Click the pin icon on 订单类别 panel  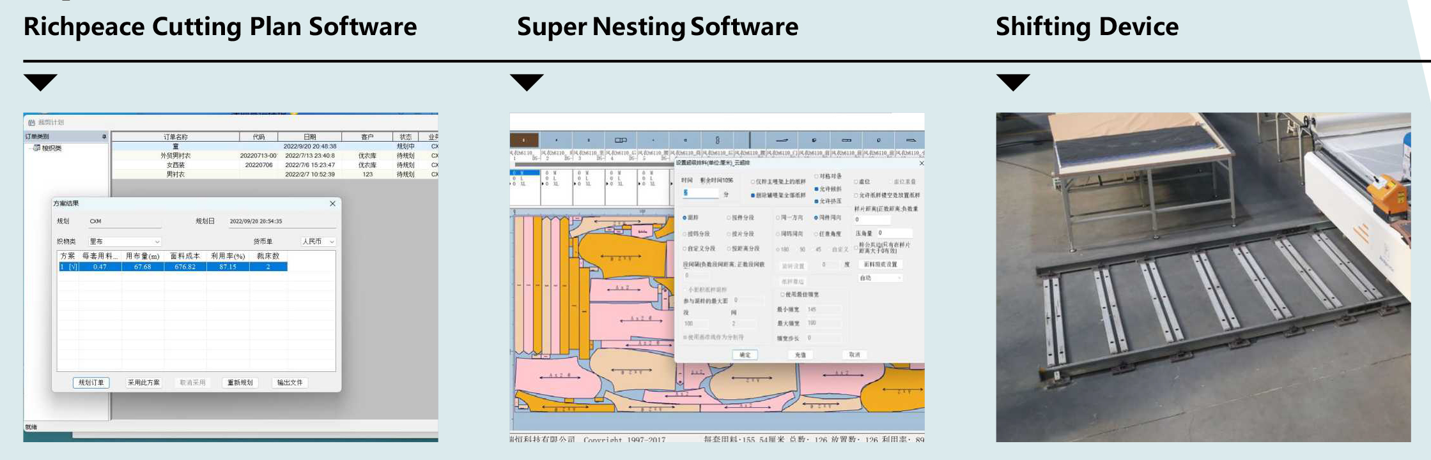[x=104, y=137]
